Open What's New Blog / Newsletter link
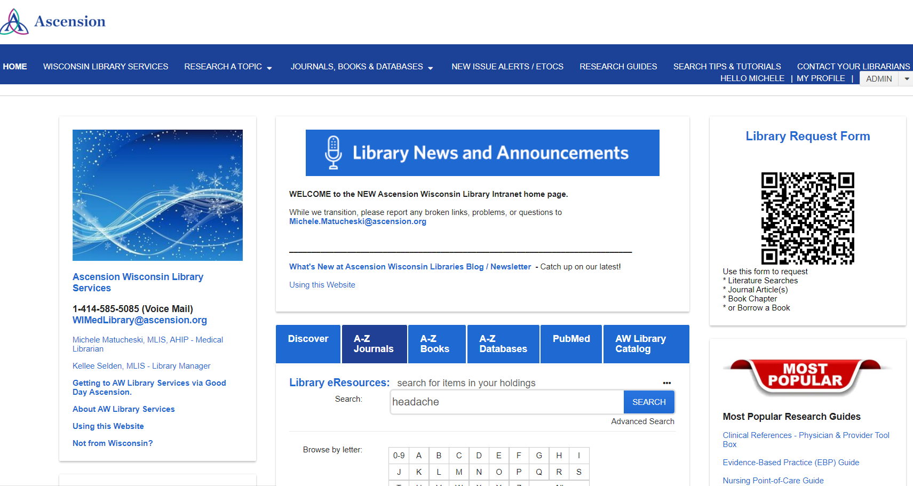This screenshot has width=913, height=486. pyautogui.click(x=410, y=267)
